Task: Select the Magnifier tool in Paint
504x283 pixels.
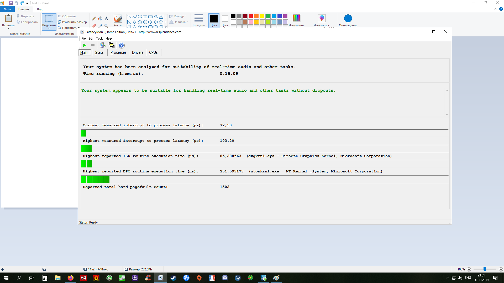Action: point(106,26)
